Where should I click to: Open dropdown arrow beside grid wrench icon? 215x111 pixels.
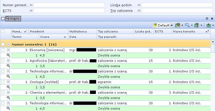201,25
